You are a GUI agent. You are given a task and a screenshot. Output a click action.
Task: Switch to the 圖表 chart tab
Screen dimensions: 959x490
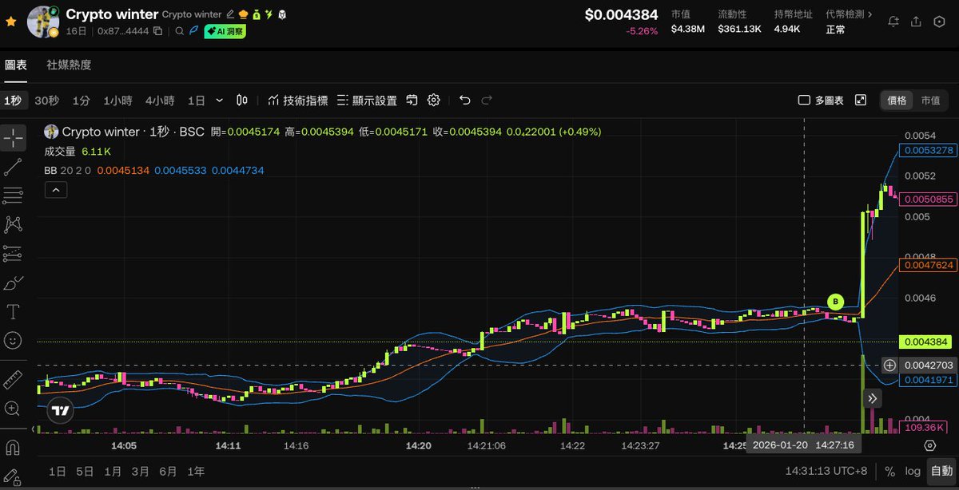[x=15, y=65]
